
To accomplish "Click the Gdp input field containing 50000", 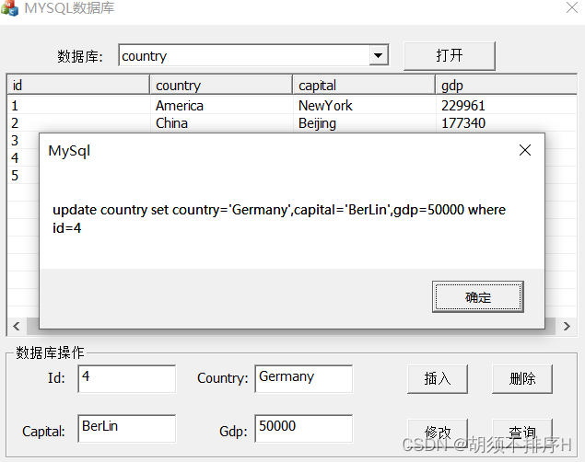I will tap(304, 429).
